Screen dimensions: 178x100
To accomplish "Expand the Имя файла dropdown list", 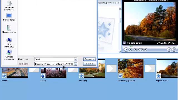I will point(76,59).
